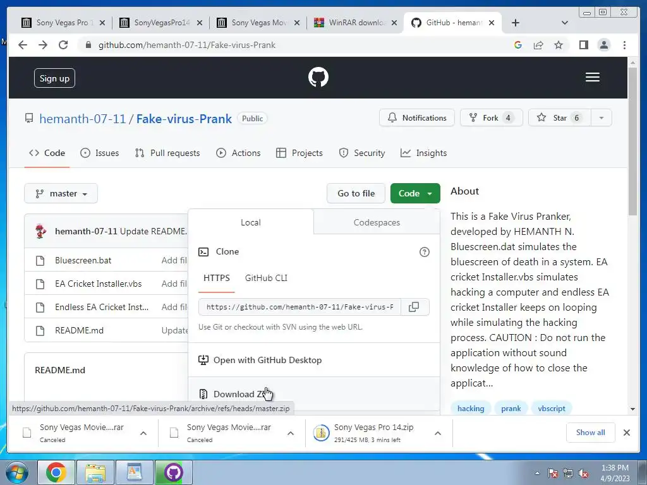The width and height of the screenshot is (647, 485).
Task: Open the Star lists dropdown arrow
Action: (602, 118)
